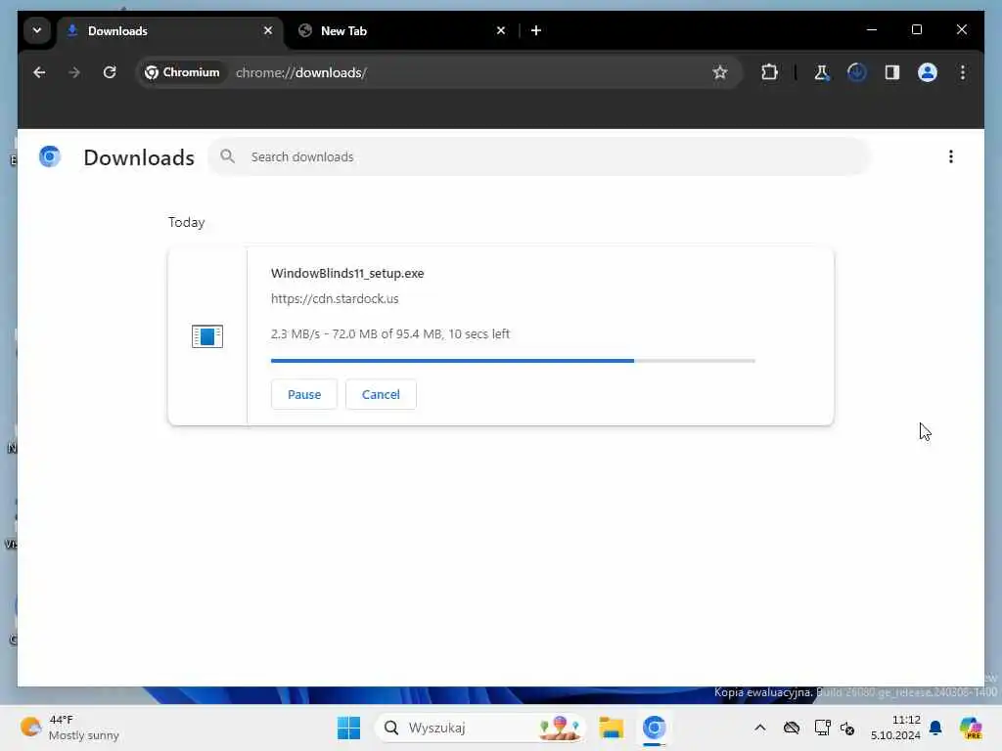
Task: Open the weather widget on taskbar
Action: pyautogui.click(x=69, y=728)
